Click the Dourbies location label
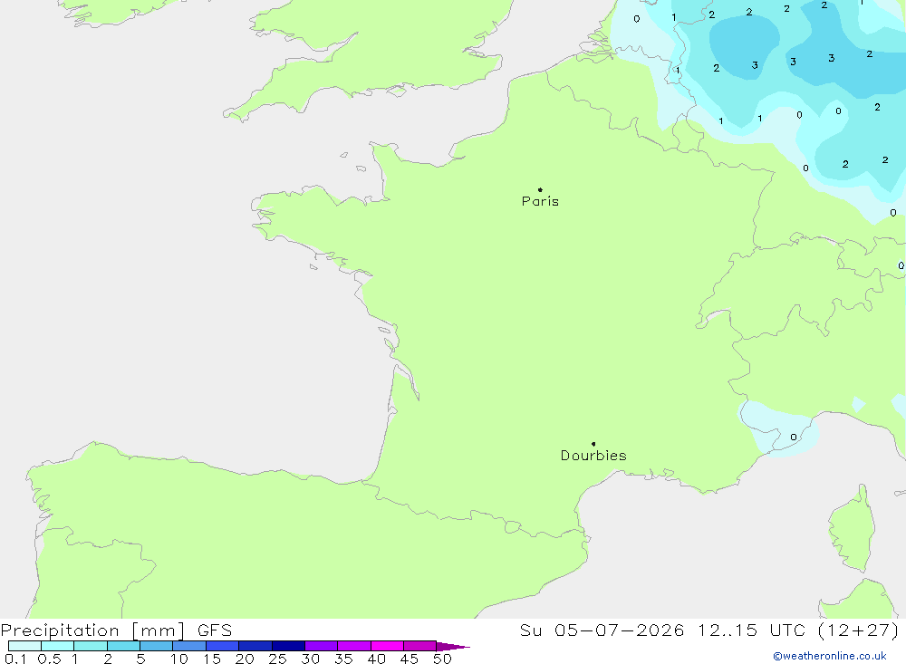The image size is (906, 664). [x=593, y=456]
